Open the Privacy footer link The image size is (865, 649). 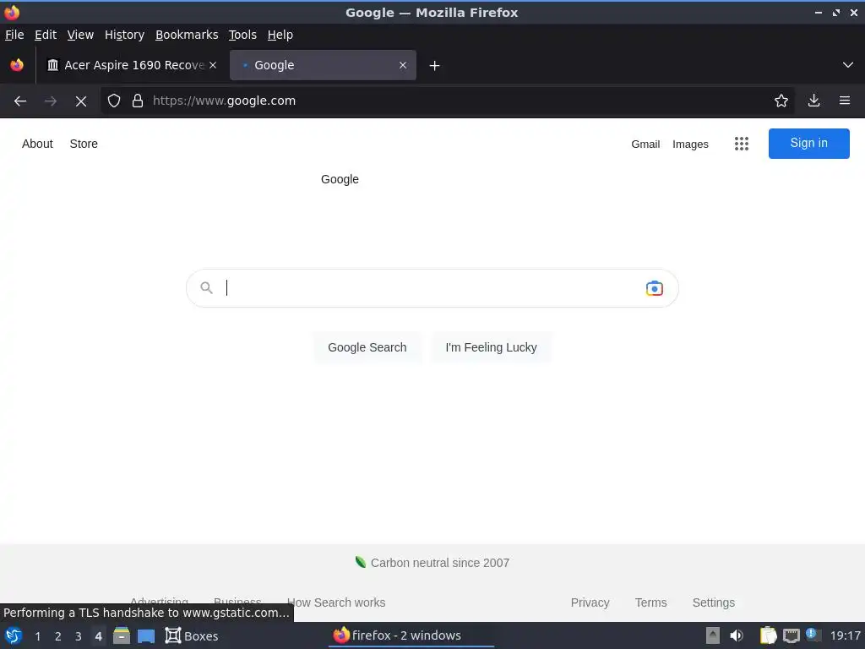click(x=590, y=603)
